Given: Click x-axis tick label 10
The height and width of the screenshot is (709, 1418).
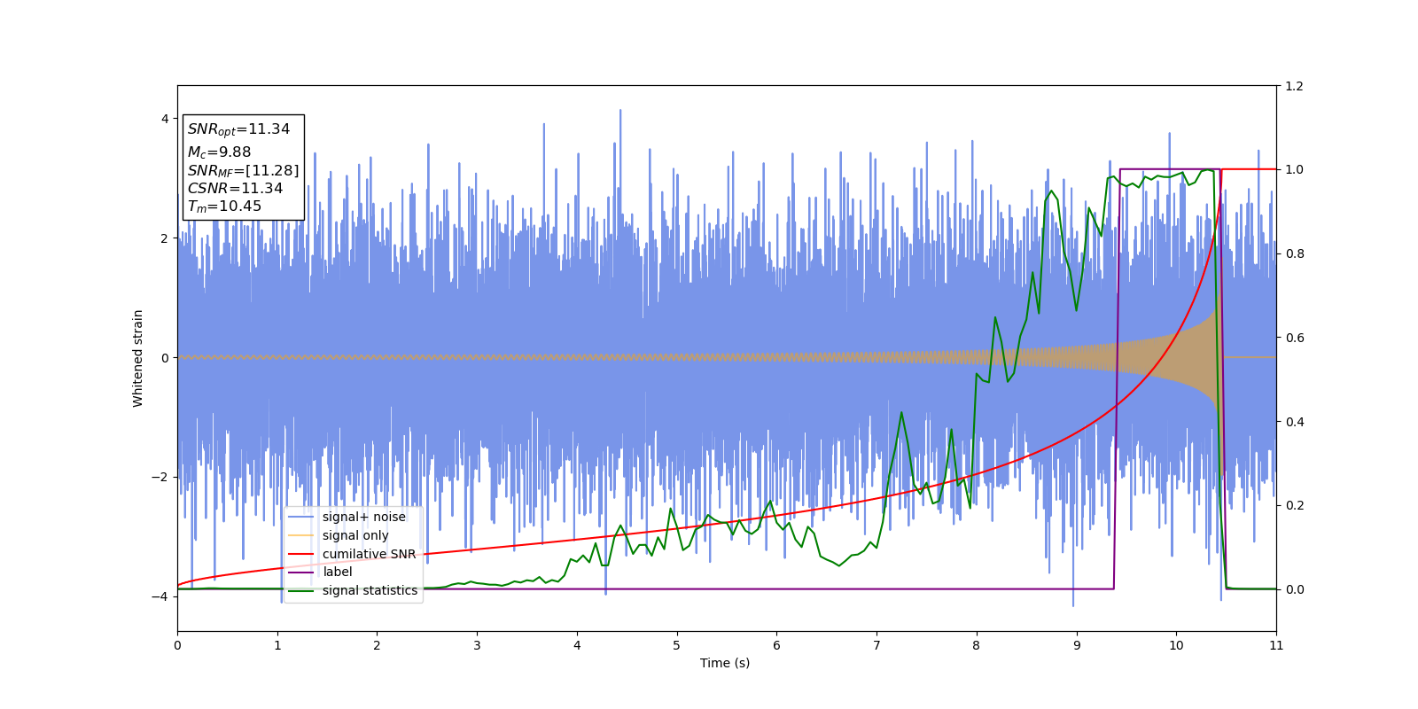Looking at the screenshot, I should 1176,645.
